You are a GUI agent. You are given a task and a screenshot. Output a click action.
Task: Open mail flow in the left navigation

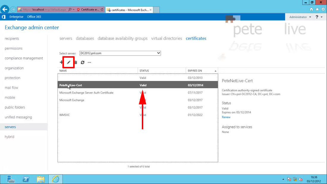point(12,88)
